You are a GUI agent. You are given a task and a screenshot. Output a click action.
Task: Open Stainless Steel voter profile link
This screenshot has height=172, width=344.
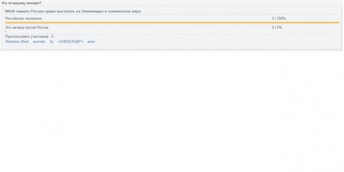point(17,41)
